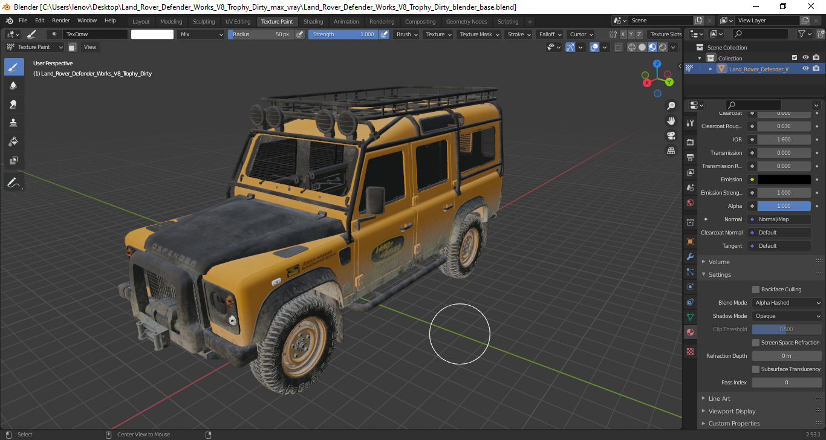Select the Fill bucket tool

point(14,141)
